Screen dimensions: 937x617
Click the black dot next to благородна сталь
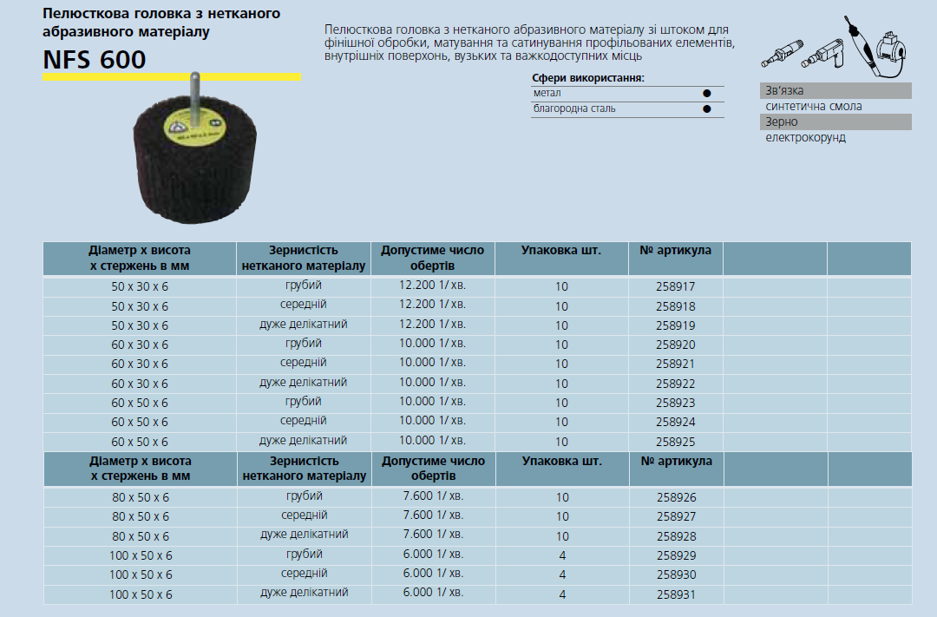pyautogui.click(x=707, y=108)
